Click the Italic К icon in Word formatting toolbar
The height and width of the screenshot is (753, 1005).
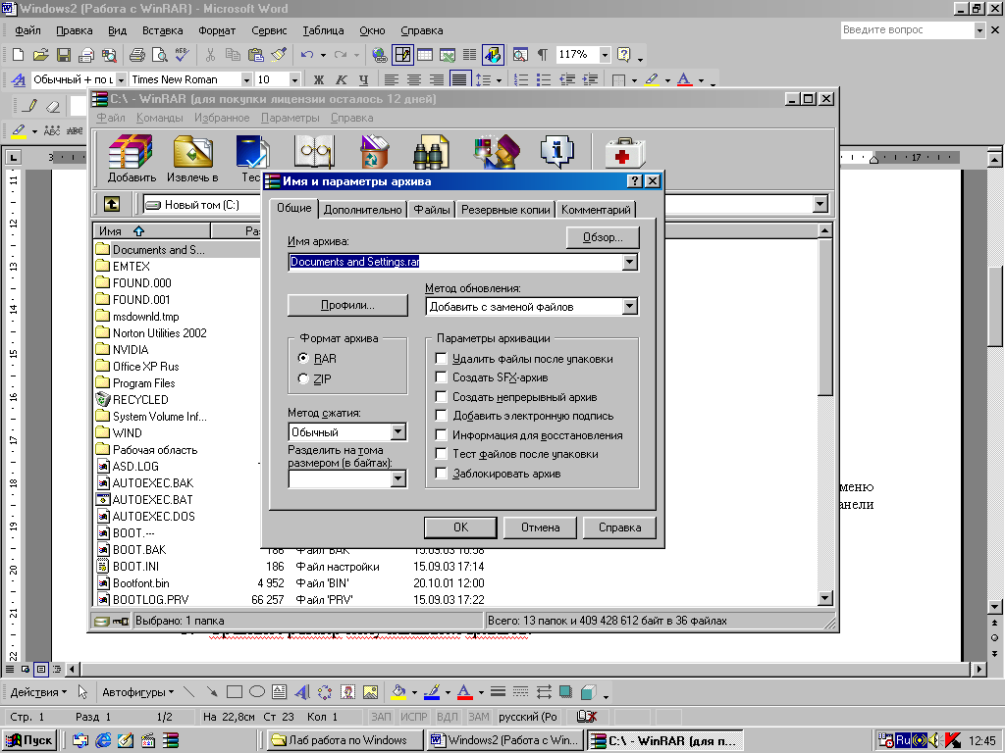point(341,79)
